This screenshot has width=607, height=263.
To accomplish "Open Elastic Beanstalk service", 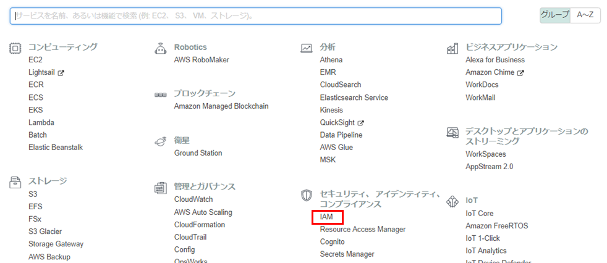I will 56,148.
